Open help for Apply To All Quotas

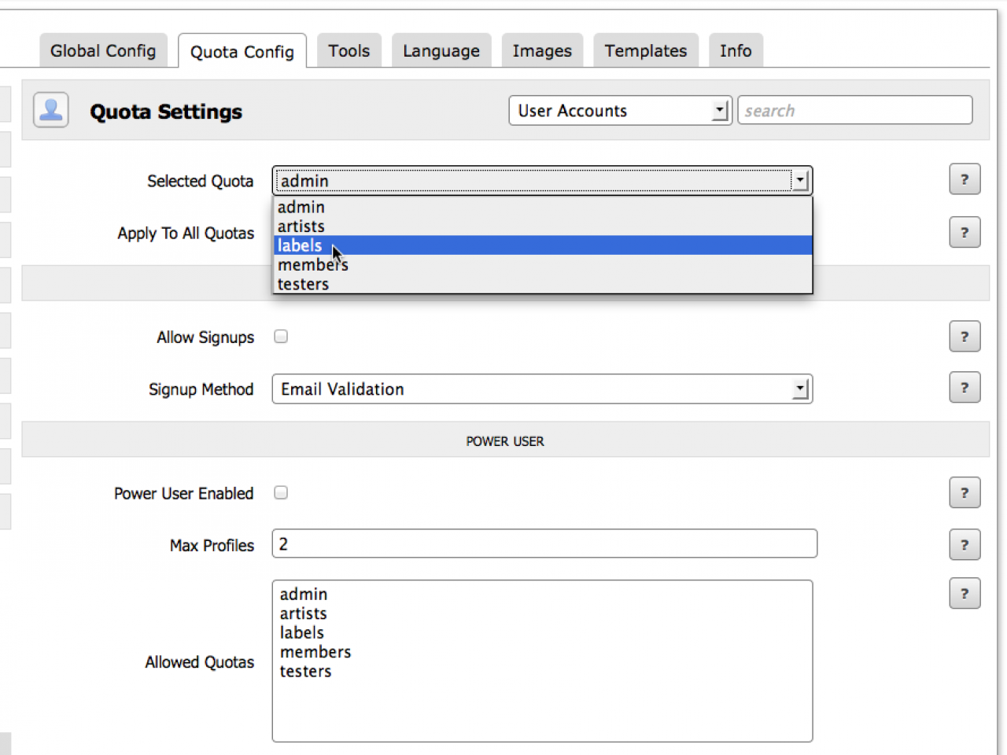click(x=964, y=233)
